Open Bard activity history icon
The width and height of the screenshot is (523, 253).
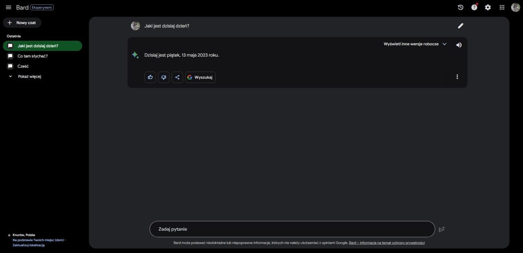[461, 7]
